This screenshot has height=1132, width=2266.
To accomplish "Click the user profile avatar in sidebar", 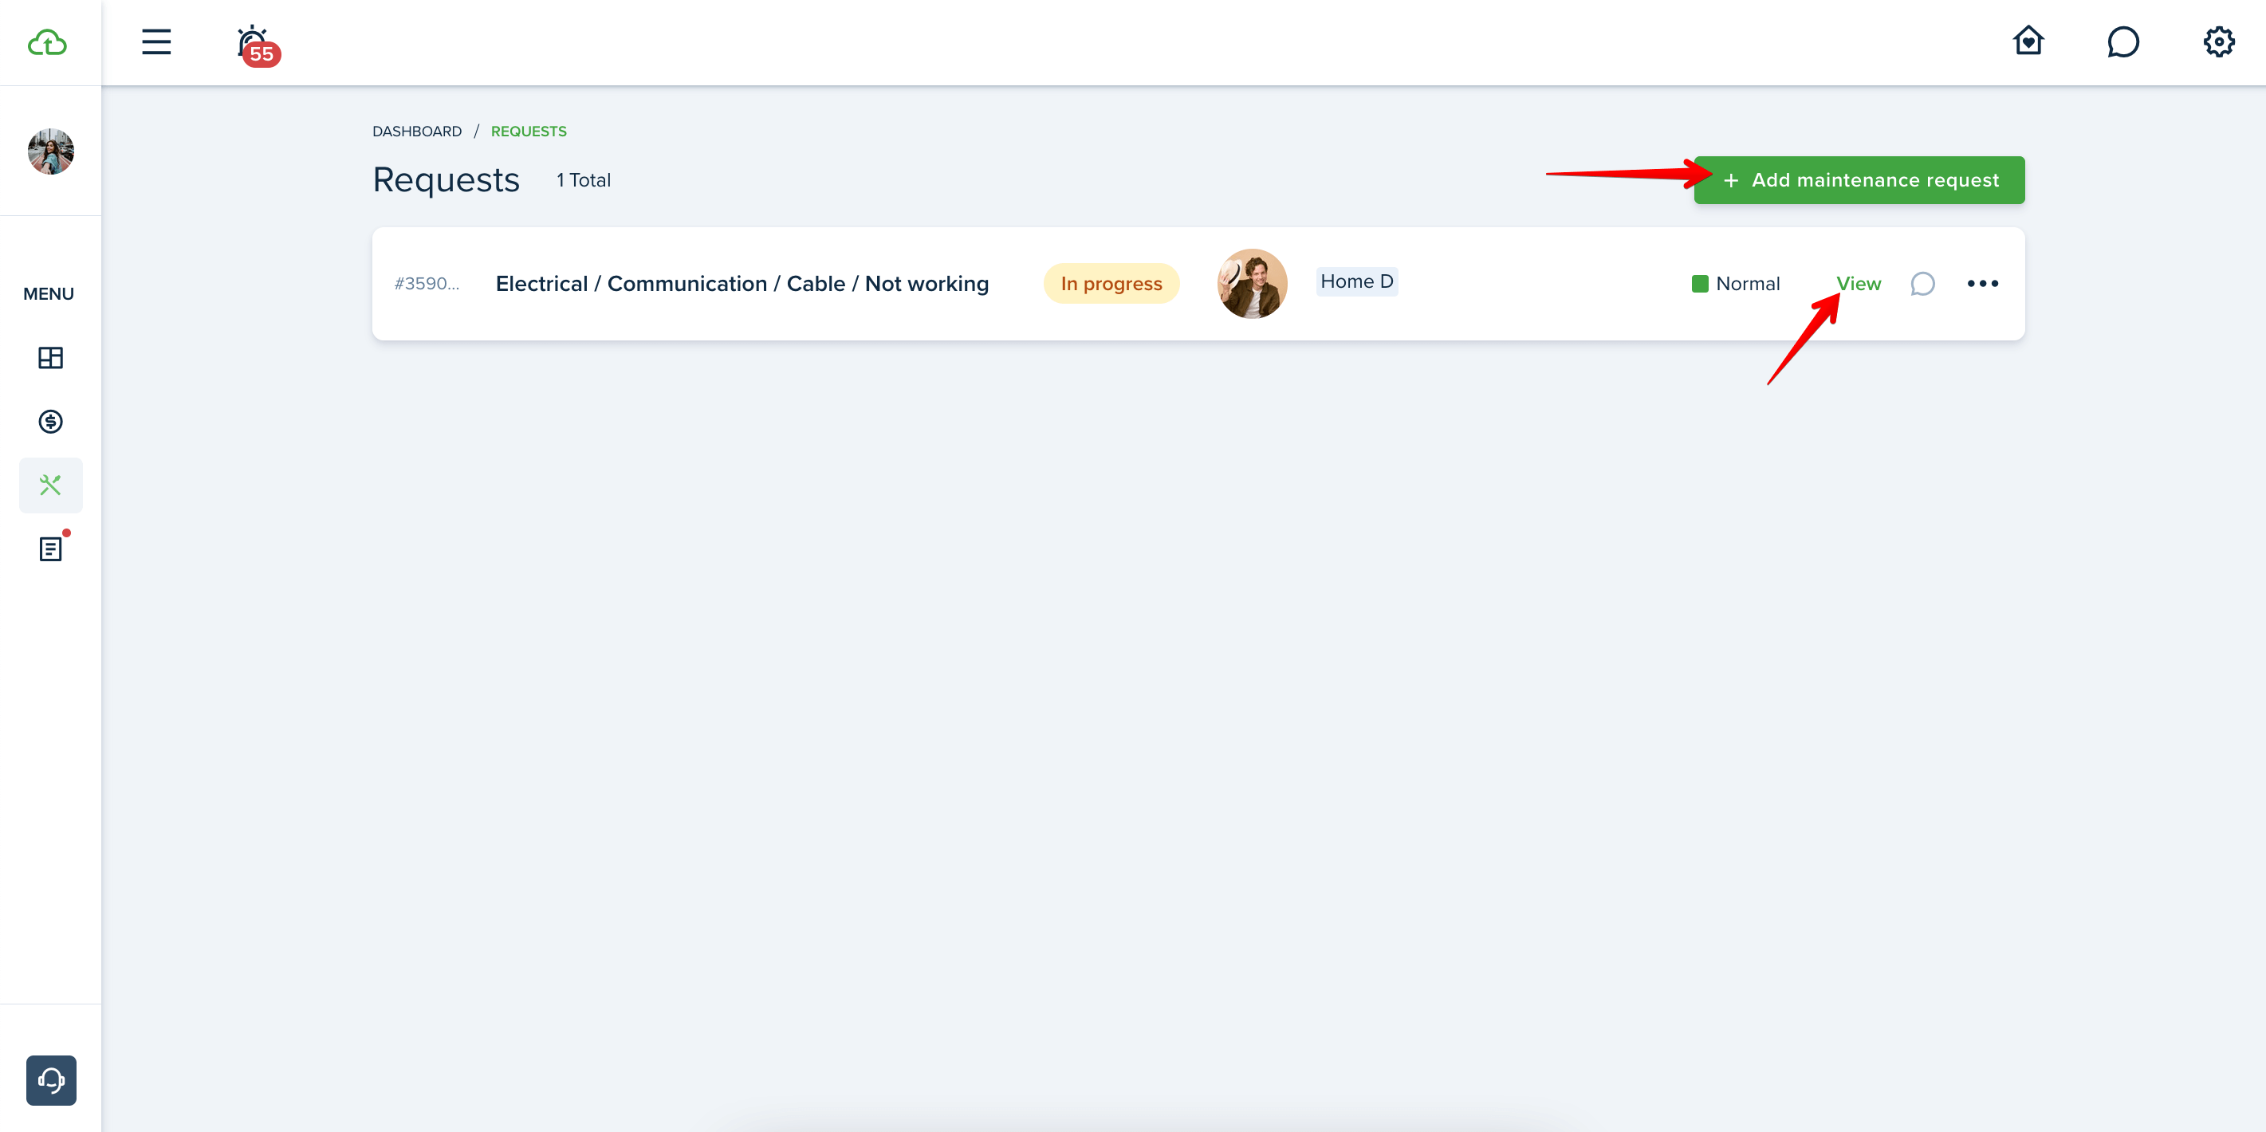I will pyautogui.click(x=51, y=151).
